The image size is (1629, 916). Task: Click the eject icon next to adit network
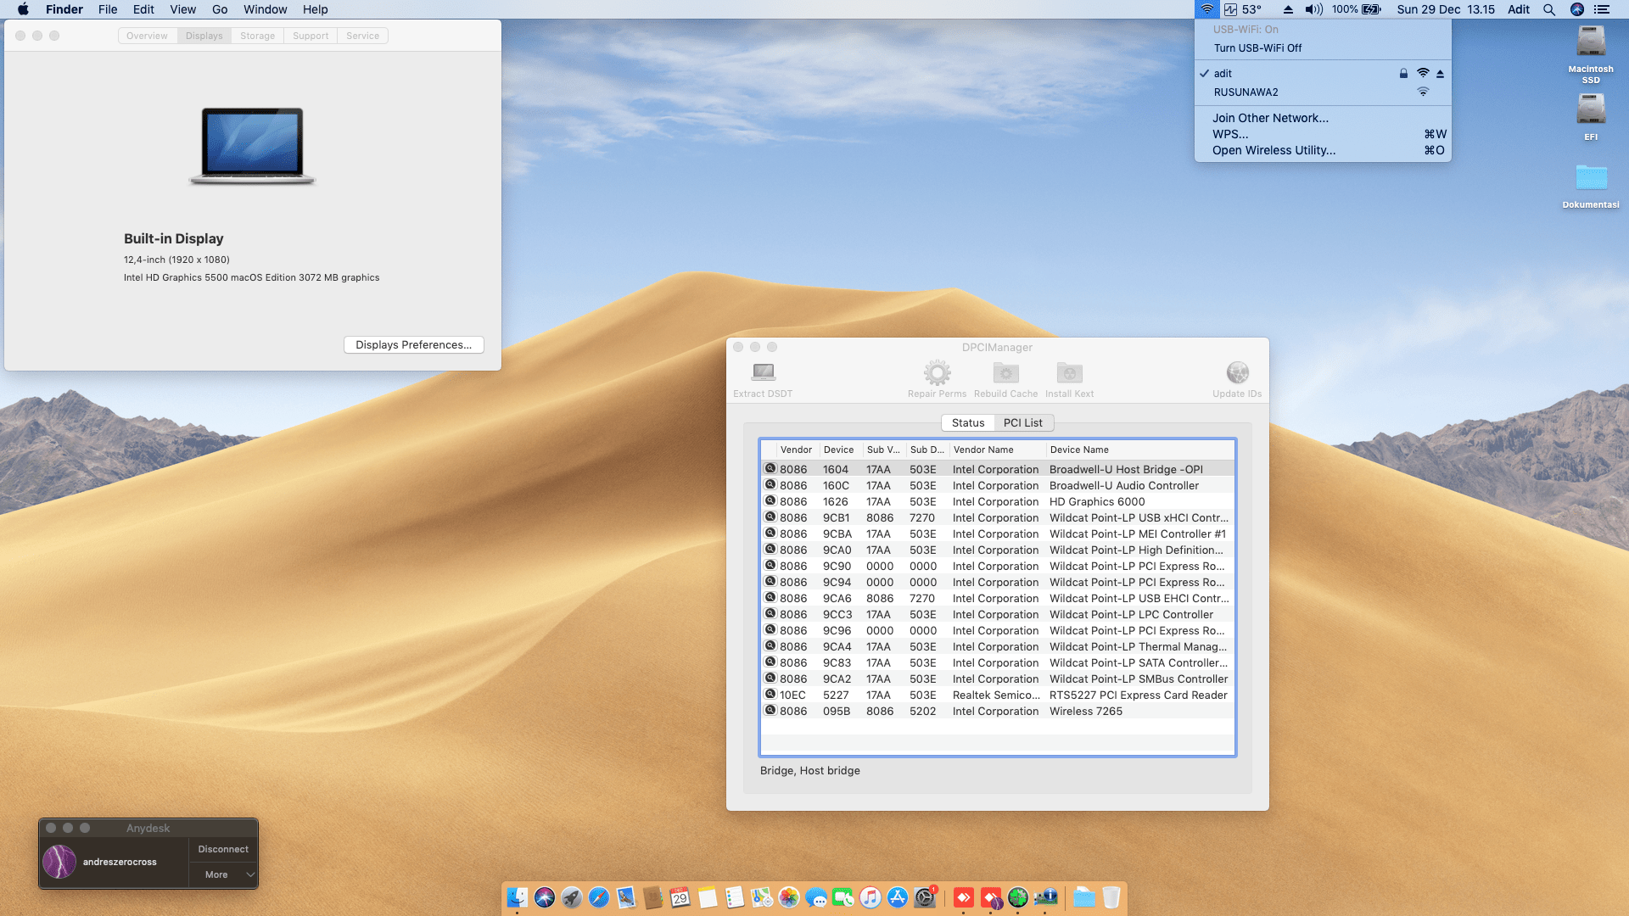tap(1440, 74)
